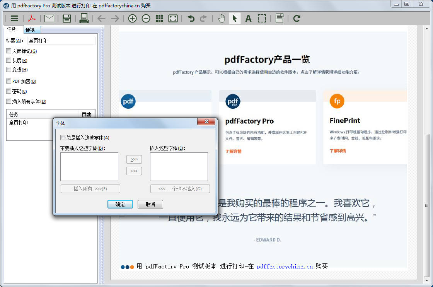
Task: Enable PDF 加密 checkbox
Action: 9,81
